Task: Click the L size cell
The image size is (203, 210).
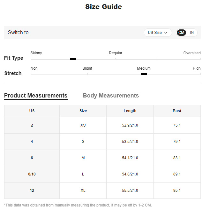Action: click(83, 174)
